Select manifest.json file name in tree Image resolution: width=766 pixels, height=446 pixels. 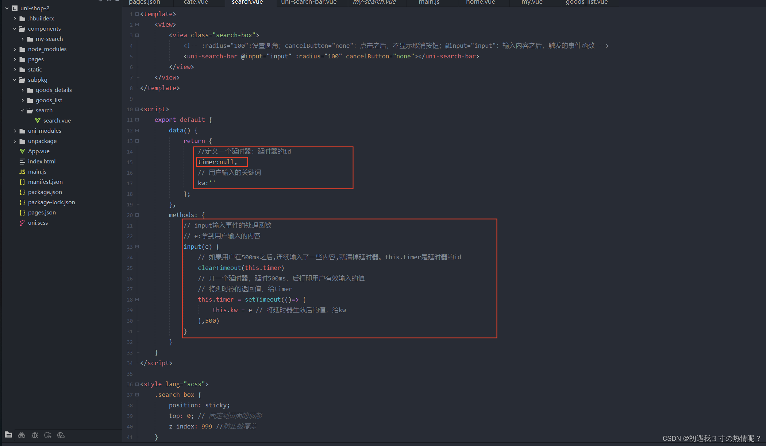[45, 182]
